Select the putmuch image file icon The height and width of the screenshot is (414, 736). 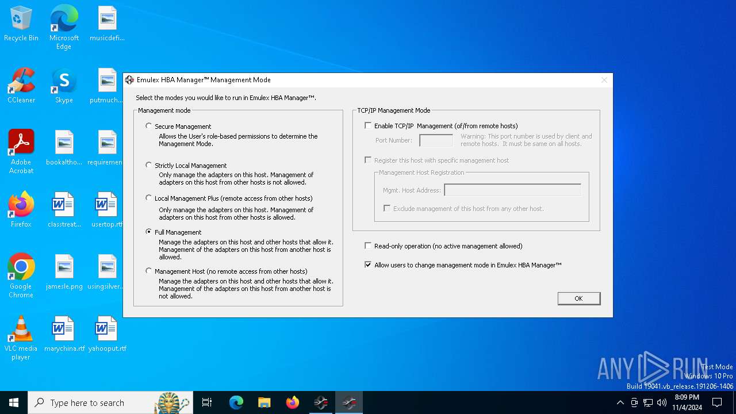(107, 86)
